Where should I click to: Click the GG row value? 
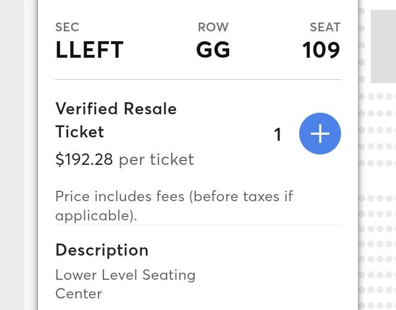coord(213,51)
